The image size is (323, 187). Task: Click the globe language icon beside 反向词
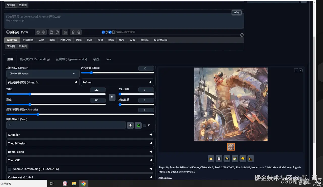point(38,32)
